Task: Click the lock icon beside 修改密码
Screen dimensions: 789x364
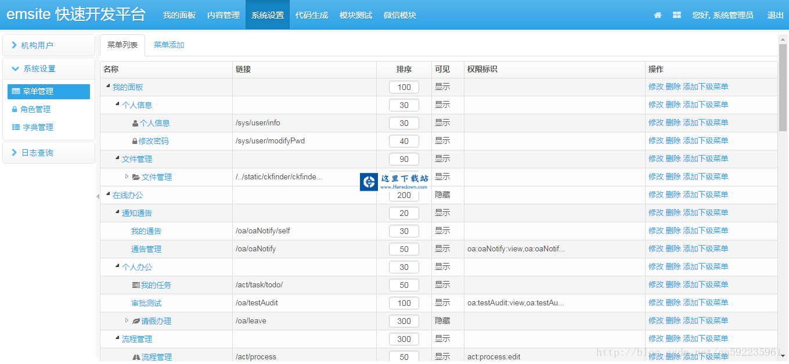Action: (x=135, y=141)
